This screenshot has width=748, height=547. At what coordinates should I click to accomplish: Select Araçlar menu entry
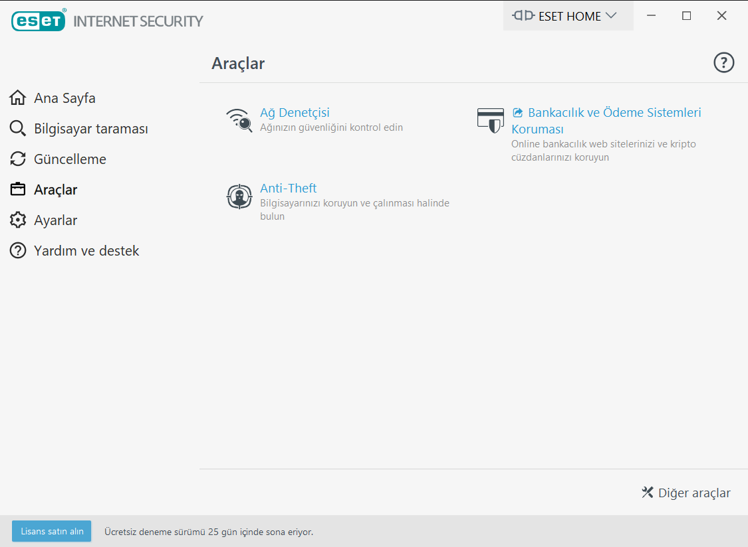click(x=55, y=190)
